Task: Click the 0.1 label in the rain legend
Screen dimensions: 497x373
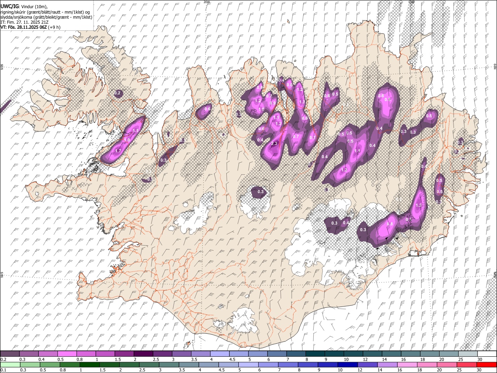Action: click(x=3, y=370)
